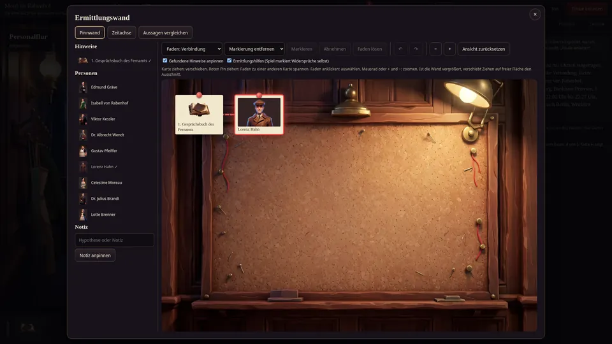
Task: Click the Markieren button
Action: click(x=302, y=49)
